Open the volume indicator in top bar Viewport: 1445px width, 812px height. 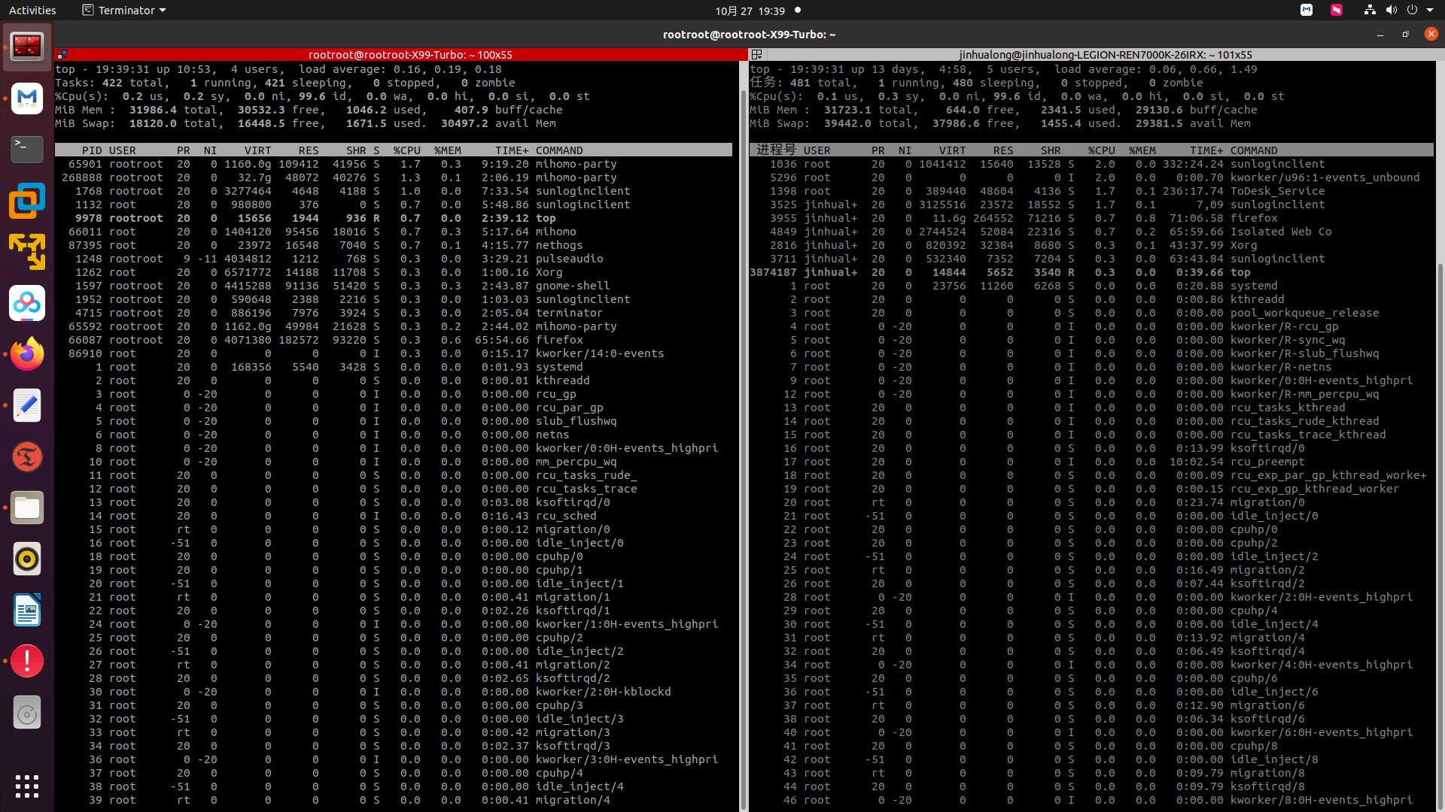point(1391,11)
